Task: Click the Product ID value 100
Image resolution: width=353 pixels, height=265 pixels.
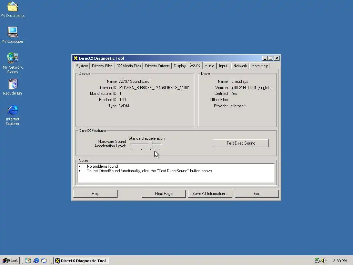Action: point(122,100)
